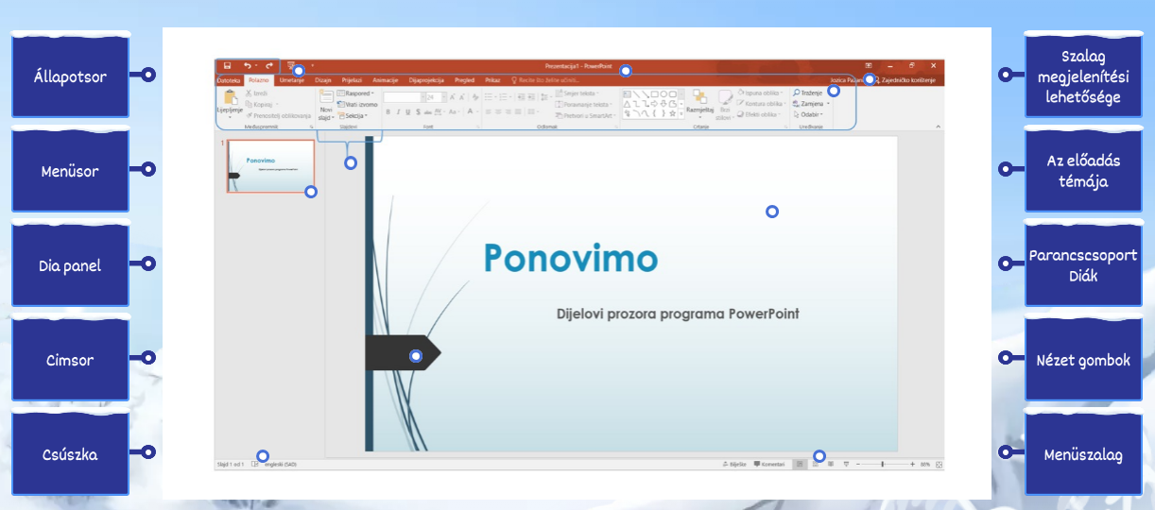This screenshot has height=510, width=1155.
Task: Switch to the Umetanje ribbon tab
Action: (292, 81)
